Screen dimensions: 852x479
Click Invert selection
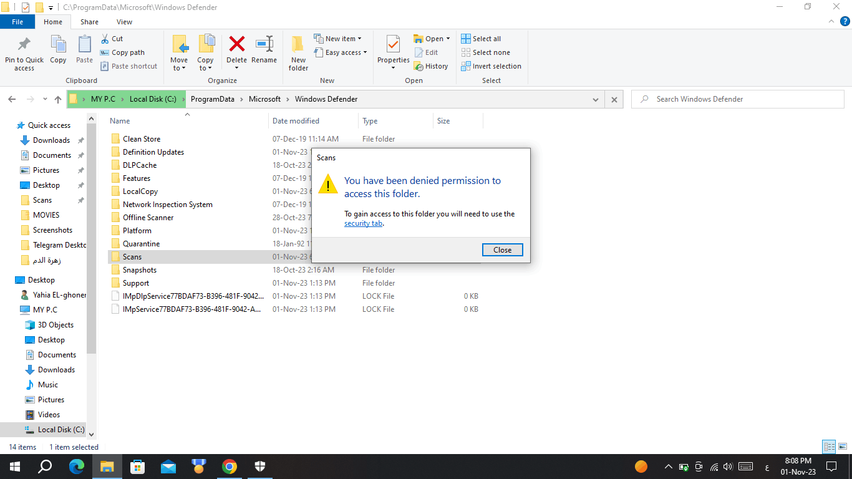pyautogui.click(x=491, y=66)
